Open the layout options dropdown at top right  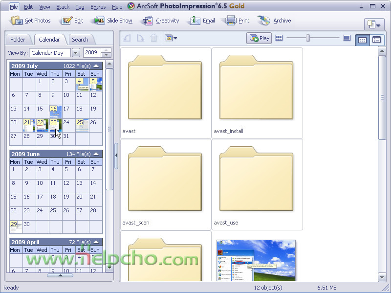(374, 24)
